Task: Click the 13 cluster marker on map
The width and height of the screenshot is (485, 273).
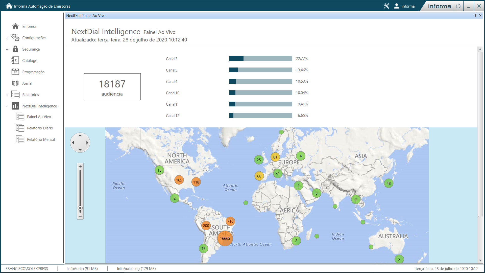Action: click(159, 170)
